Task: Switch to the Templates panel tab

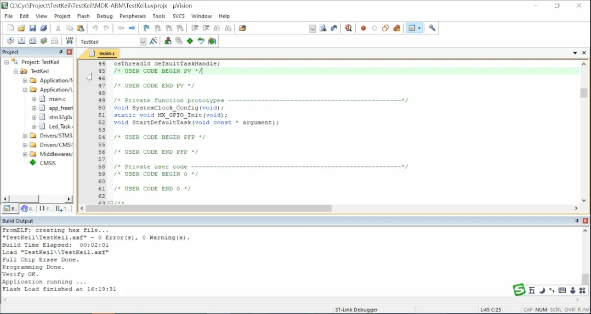Action: pyautogui.click(x=63, y=209)
